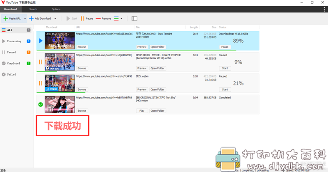Select the All filter in sidebar
328x172 pixels.
(16, 30)
